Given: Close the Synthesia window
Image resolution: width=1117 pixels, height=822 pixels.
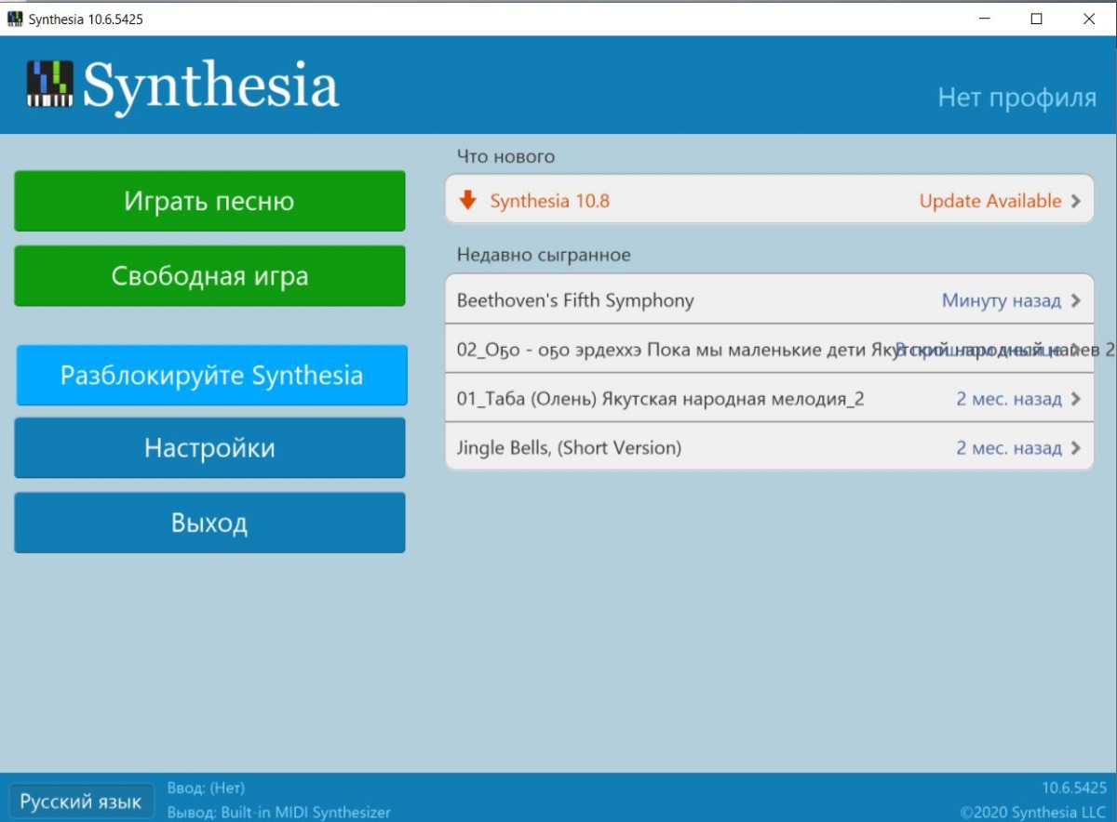Looking at the screenshot, I should click(1089, 19).
